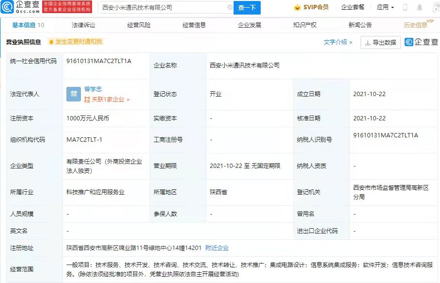Screen dimensions: 440x283
Task: Select industry 科技推广和应用服务业
Action: [95, 192]
